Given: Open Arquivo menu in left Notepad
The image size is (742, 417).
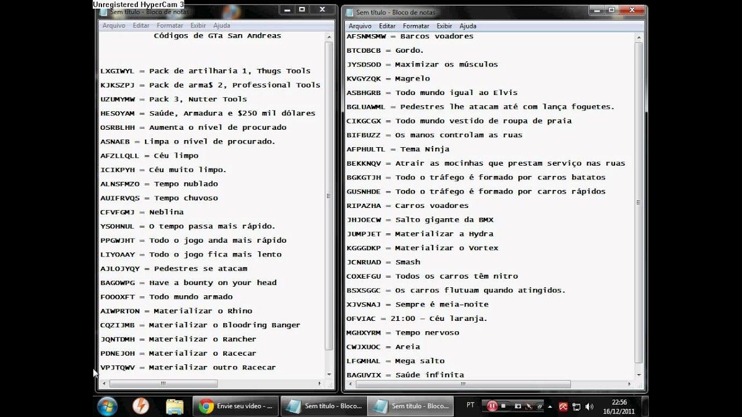Looking at the screenshot, I should click(x=114, y=25).
